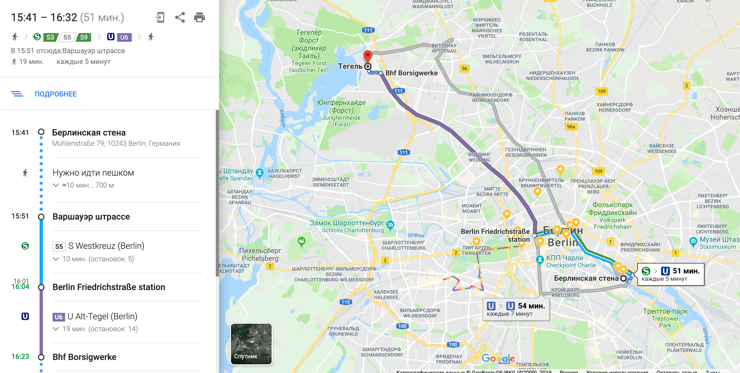Click the Berlin Friedrichstraße station stop entry
Image resolution: width=740 pixels, height=373 pixels.
point(109,287)
